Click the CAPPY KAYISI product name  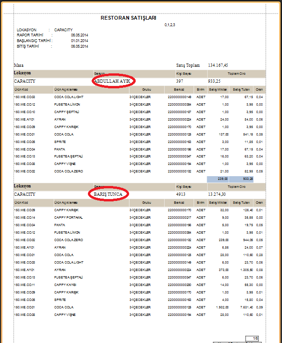(x=65, y=285)
